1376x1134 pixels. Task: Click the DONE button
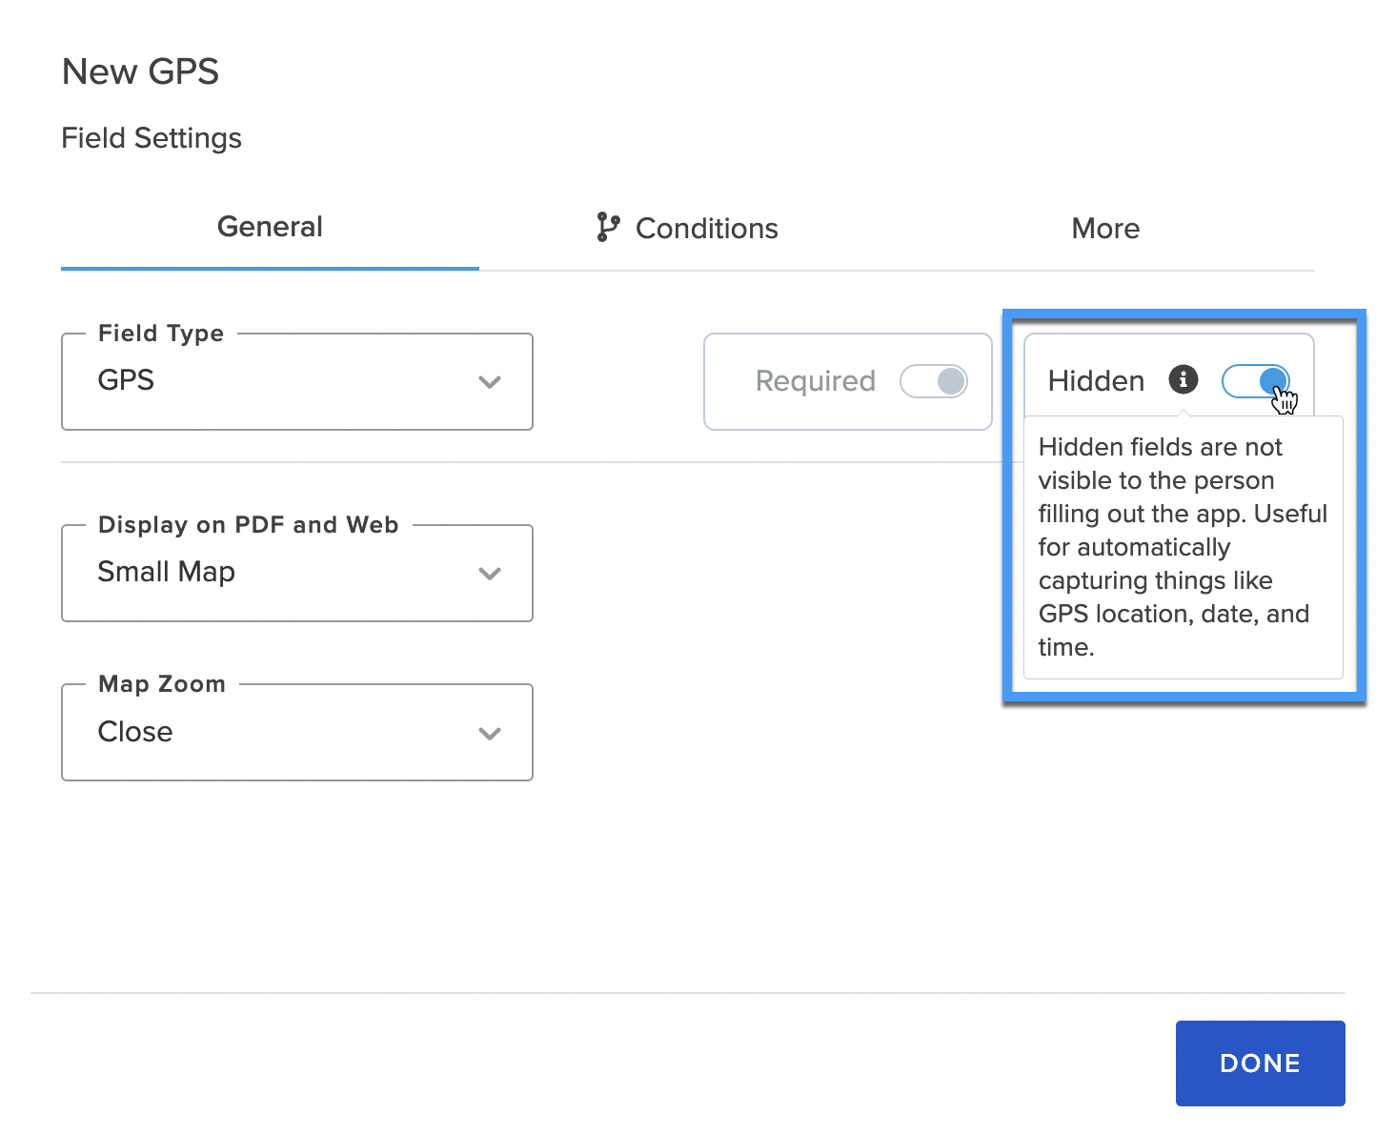point(1260,1063)
